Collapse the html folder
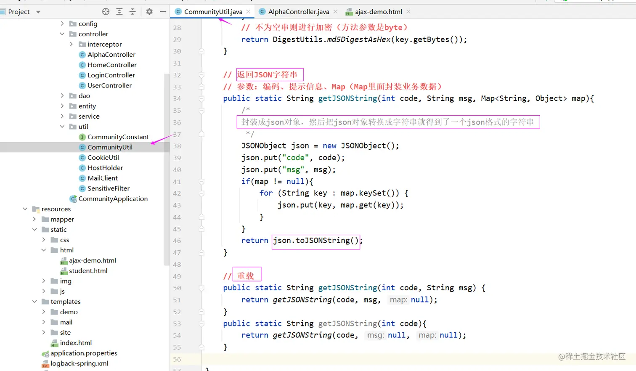Image resolution: width=636 pixels, height=371 pixels. [44, 250]
